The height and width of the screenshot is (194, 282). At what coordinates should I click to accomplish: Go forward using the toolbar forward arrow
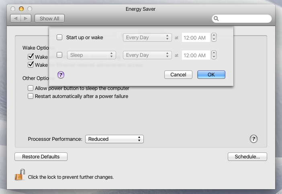(26, 18)
